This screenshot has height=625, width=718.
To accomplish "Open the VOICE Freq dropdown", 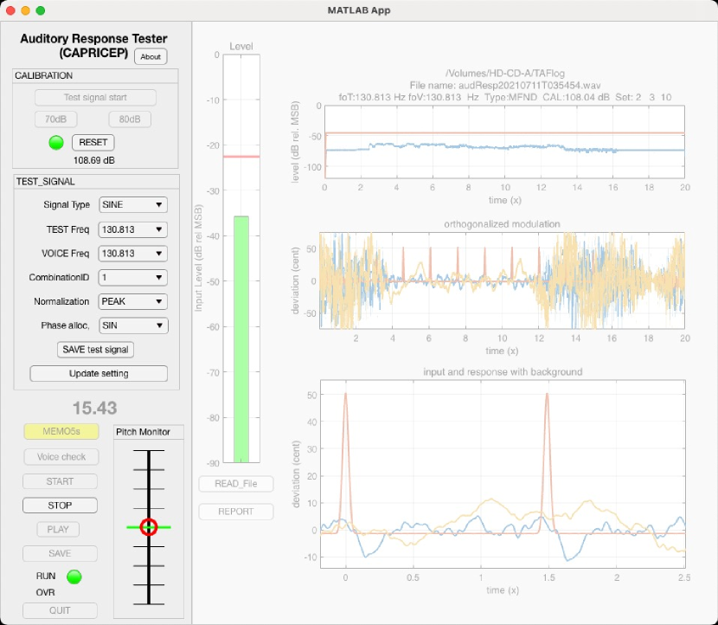I will 132,254.
